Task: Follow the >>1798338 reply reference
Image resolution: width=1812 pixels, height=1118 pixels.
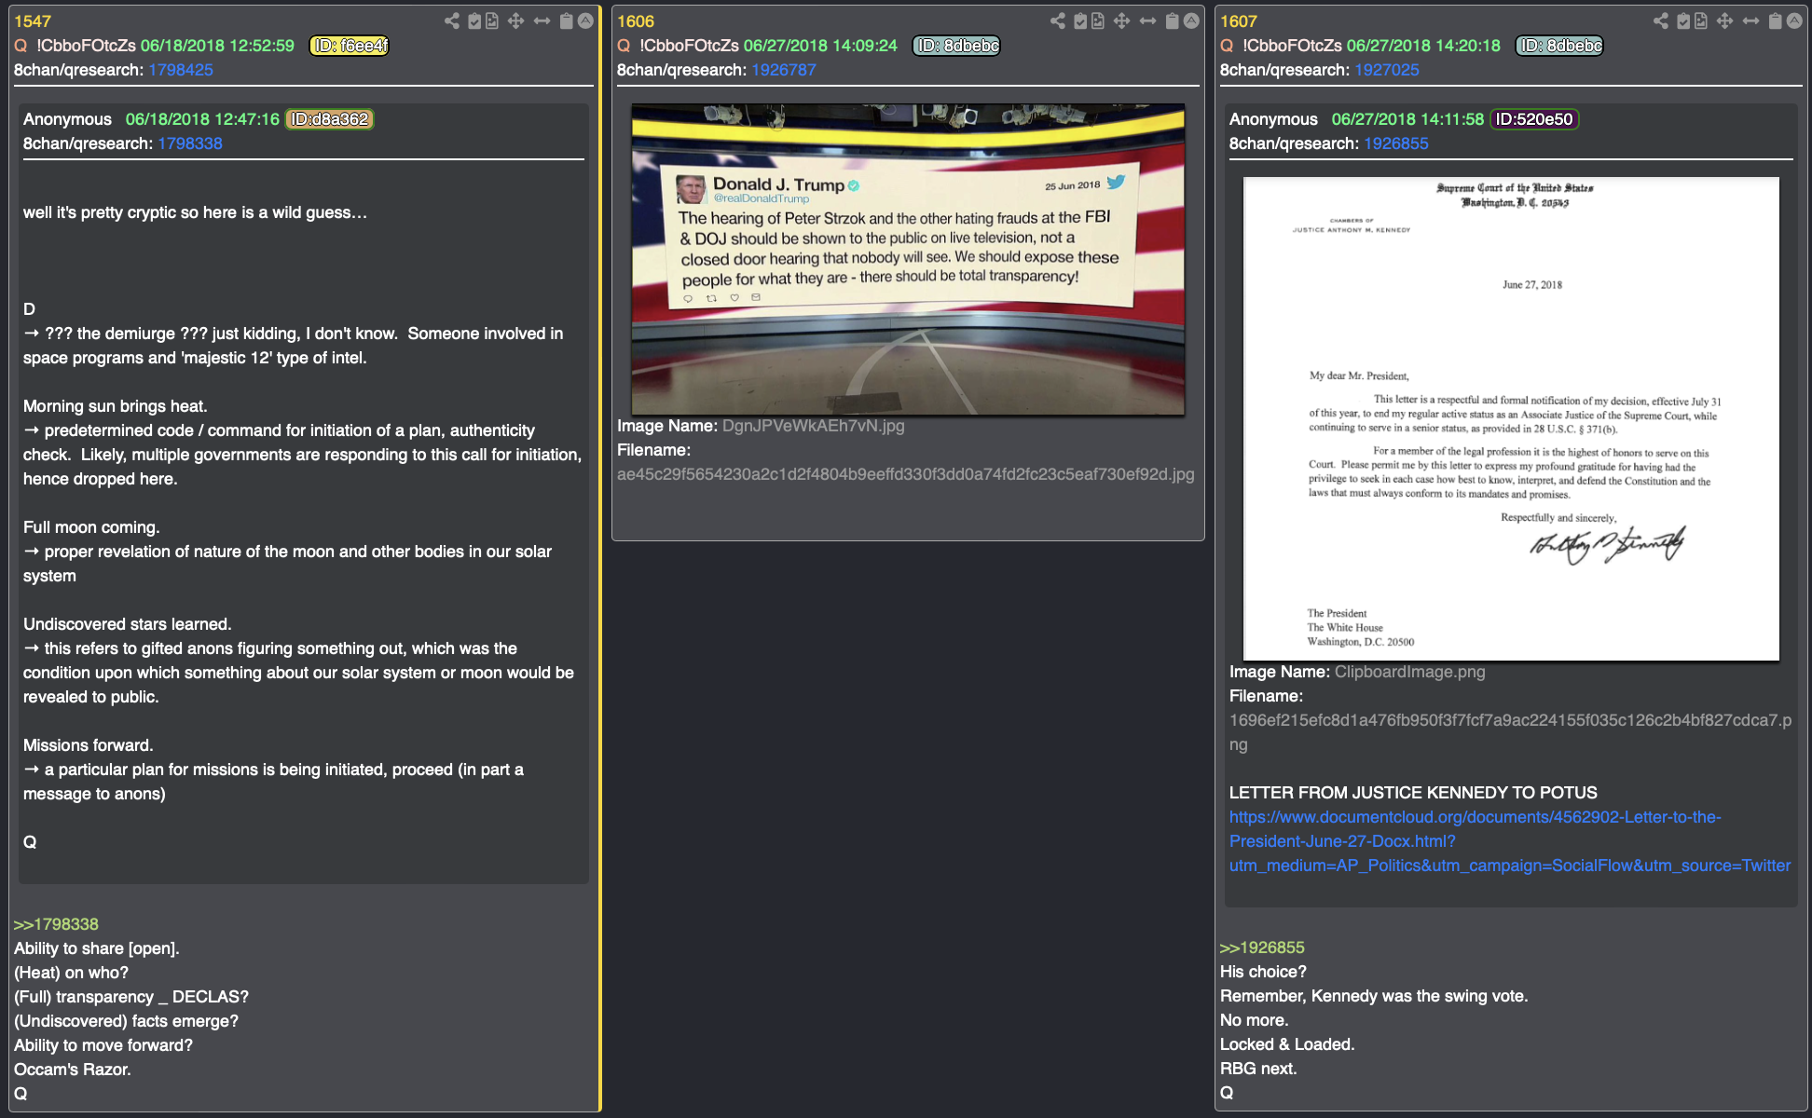Action: 56,924
